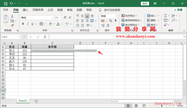Click the Paste clipboard icon
This screenshot has height=108, width=187.
(x=6, y=18)
